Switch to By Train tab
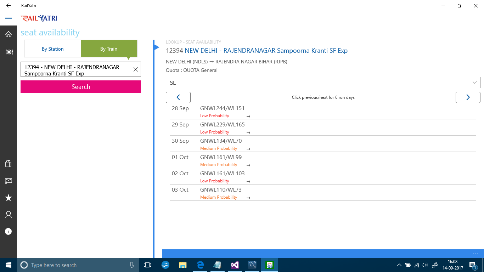 point(109,49)
